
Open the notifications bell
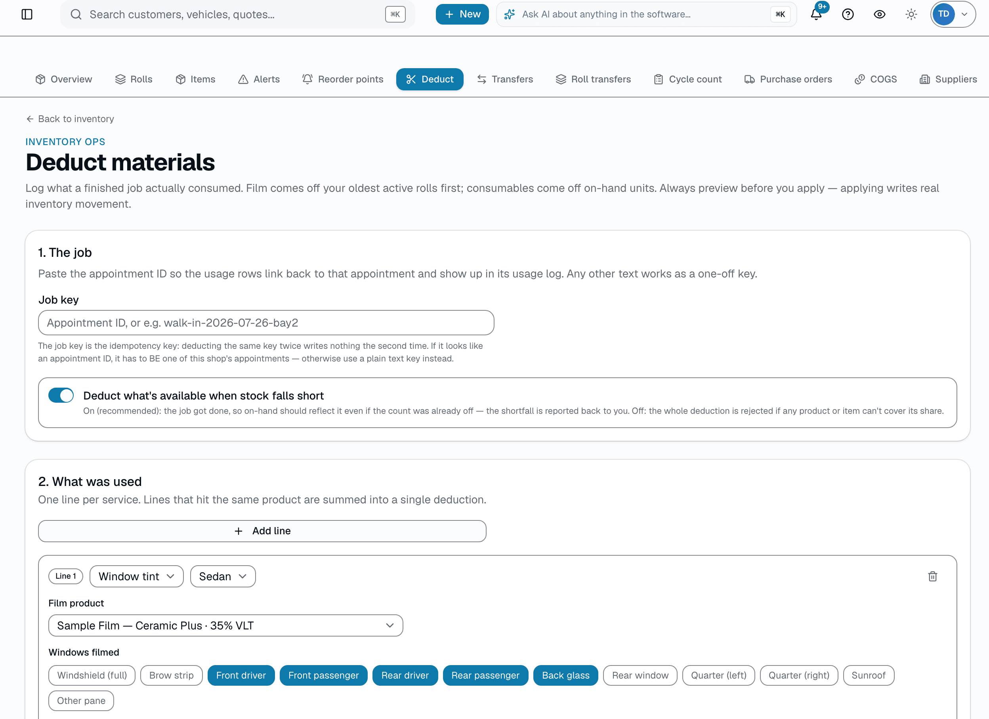(x=816, y=14)
